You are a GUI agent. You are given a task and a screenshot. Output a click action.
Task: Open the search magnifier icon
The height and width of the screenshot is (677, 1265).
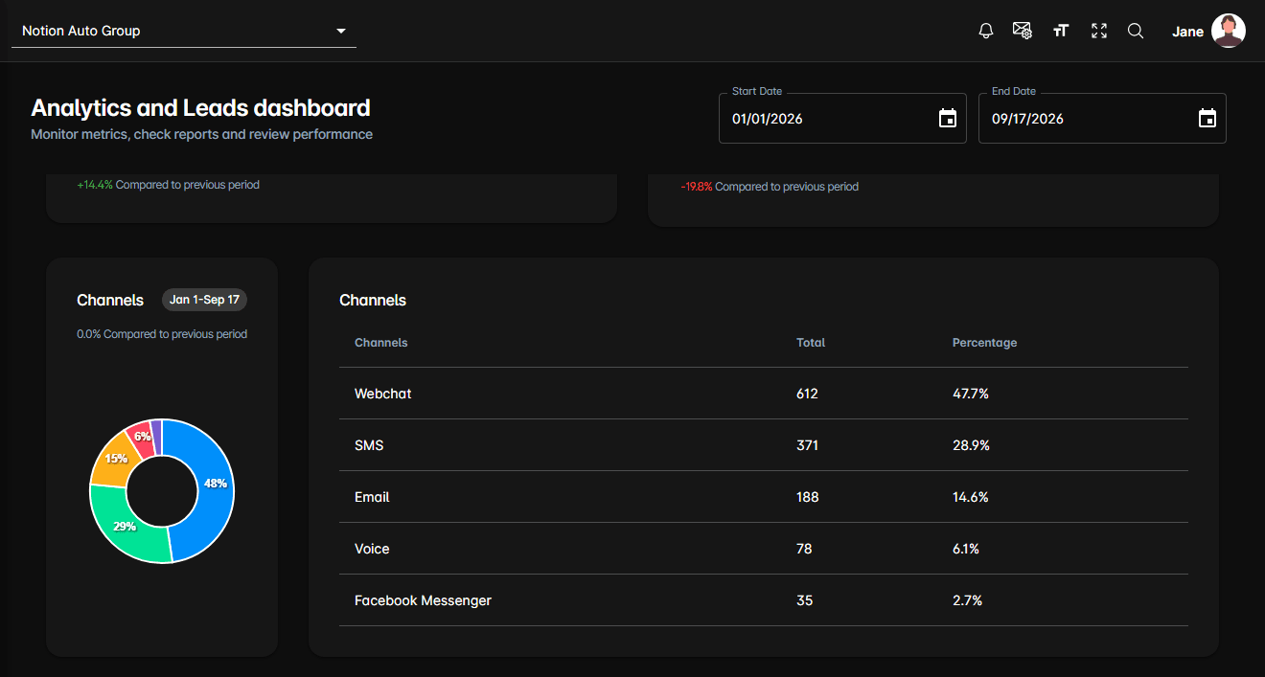[1136, 31]
